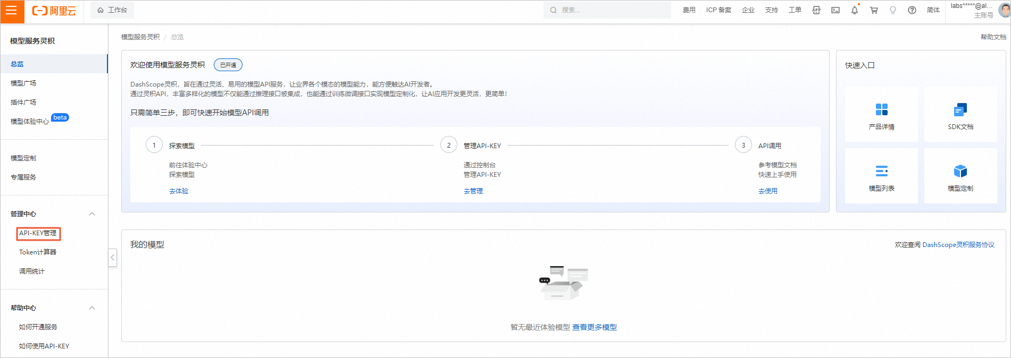
Task: Open the API developer tools icon
Action: pyautogui.click(x=816, y=10)
